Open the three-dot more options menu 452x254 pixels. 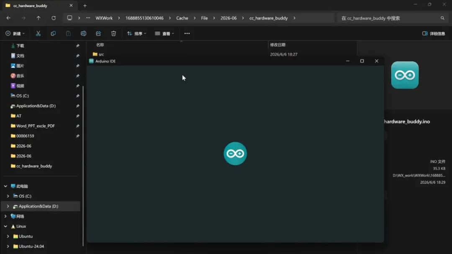187,33
